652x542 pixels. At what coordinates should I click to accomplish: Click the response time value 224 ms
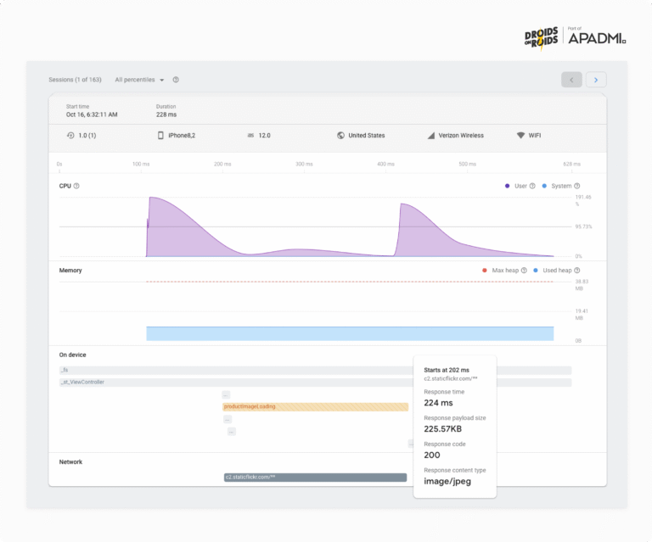pyautogui.click(x=438, y=403)
